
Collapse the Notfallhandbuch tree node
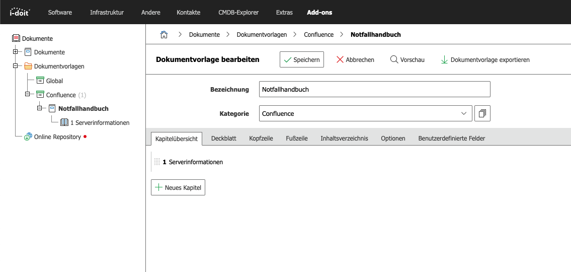40,108
